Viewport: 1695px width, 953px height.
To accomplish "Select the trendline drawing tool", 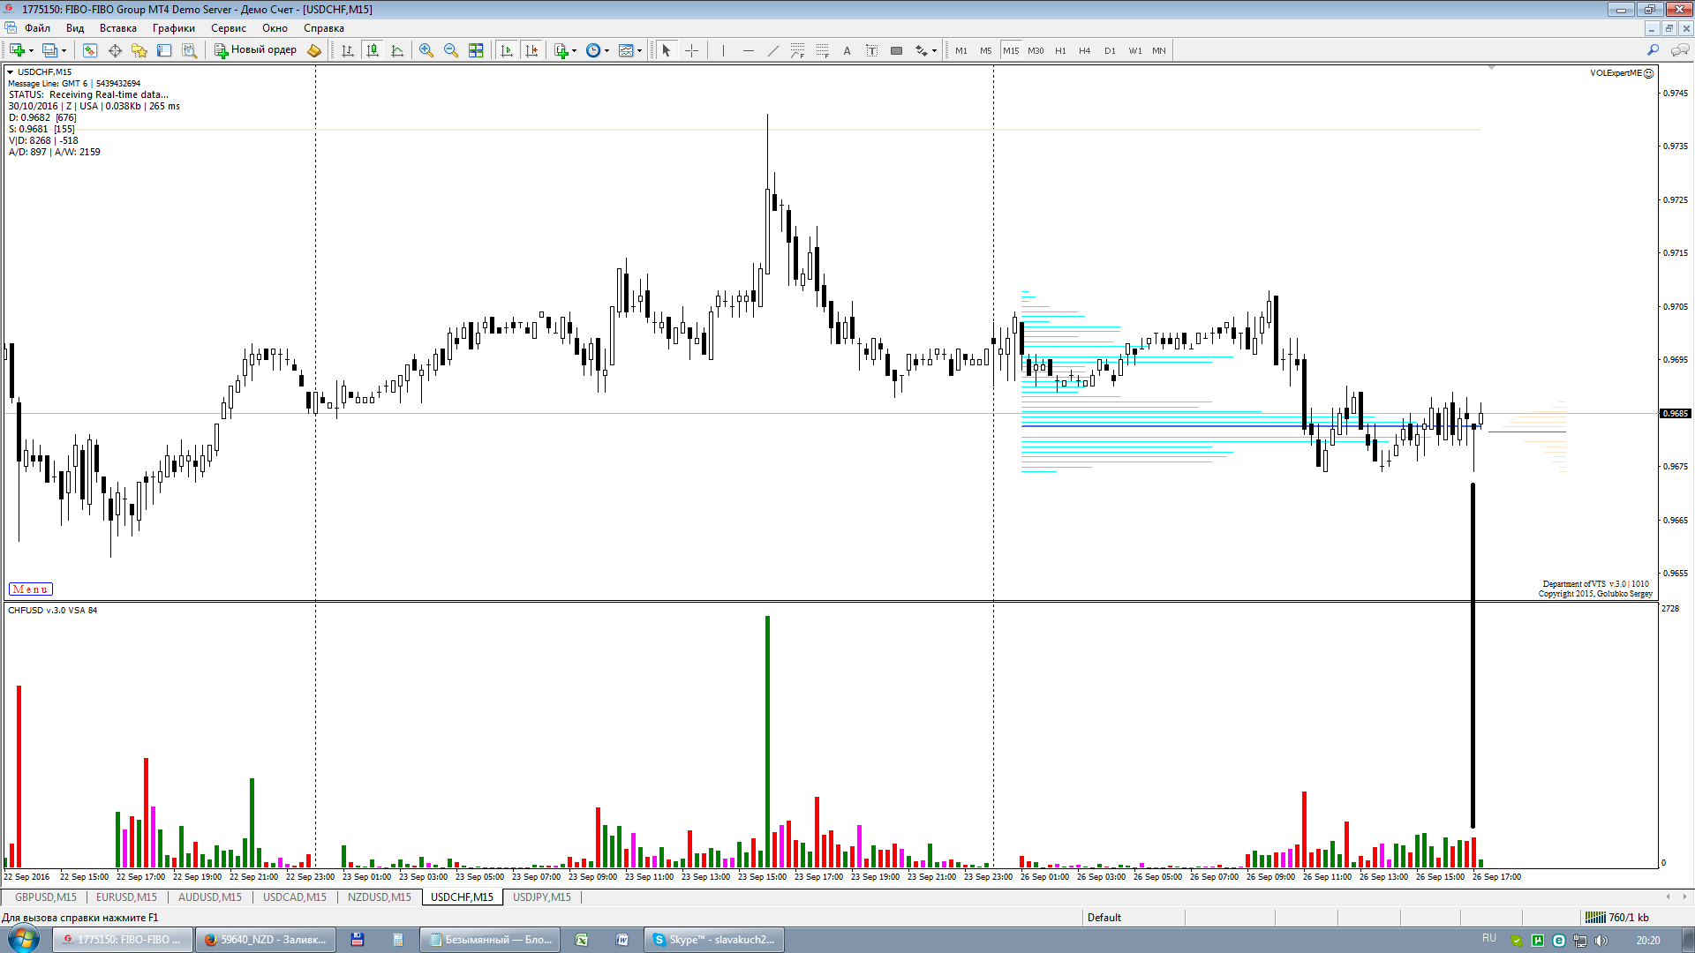I will coord(772,50).
